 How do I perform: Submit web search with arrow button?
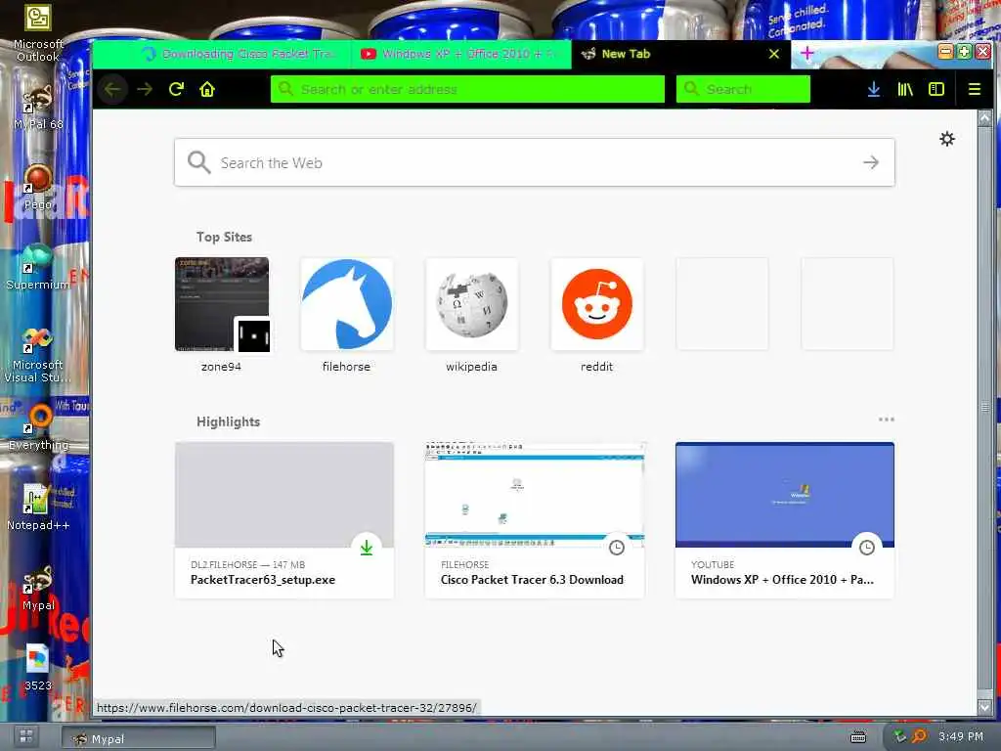pos(871,163)
